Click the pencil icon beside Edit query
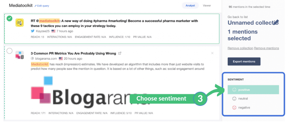 [36, 6]
